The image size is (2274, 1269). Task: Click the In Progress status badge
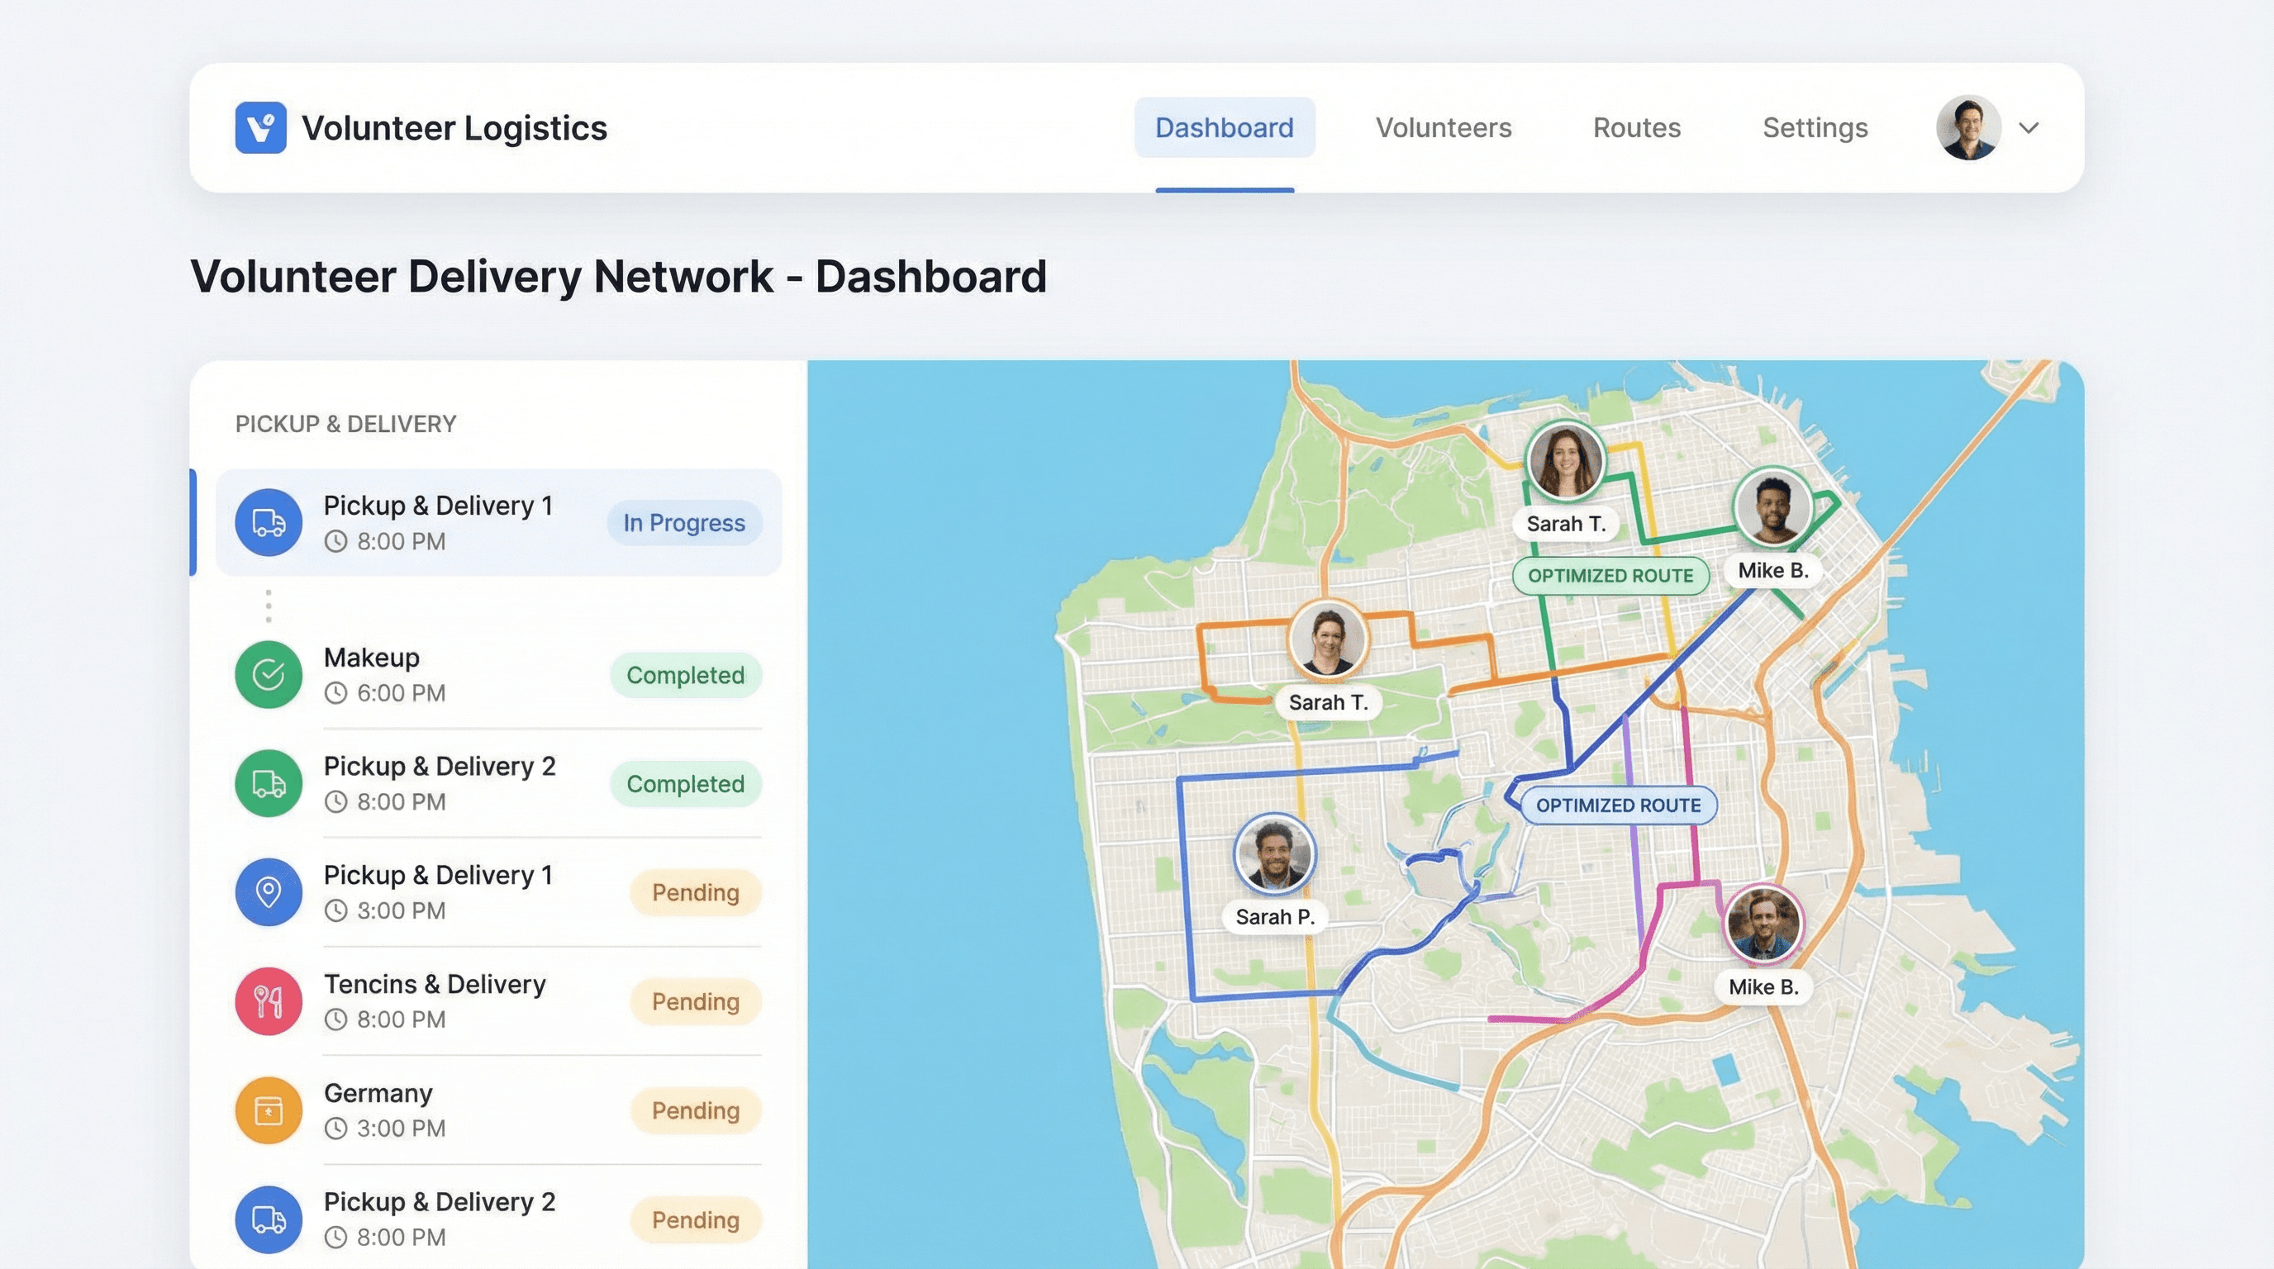(683, 522)
